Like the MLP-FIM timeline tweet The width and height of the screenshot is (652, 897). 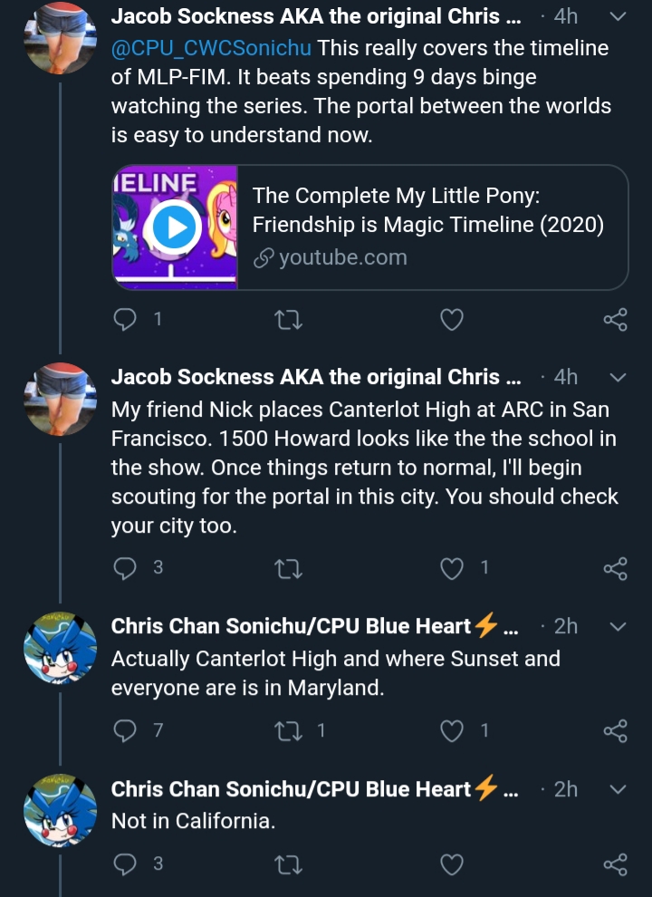[x=451, y=319]
